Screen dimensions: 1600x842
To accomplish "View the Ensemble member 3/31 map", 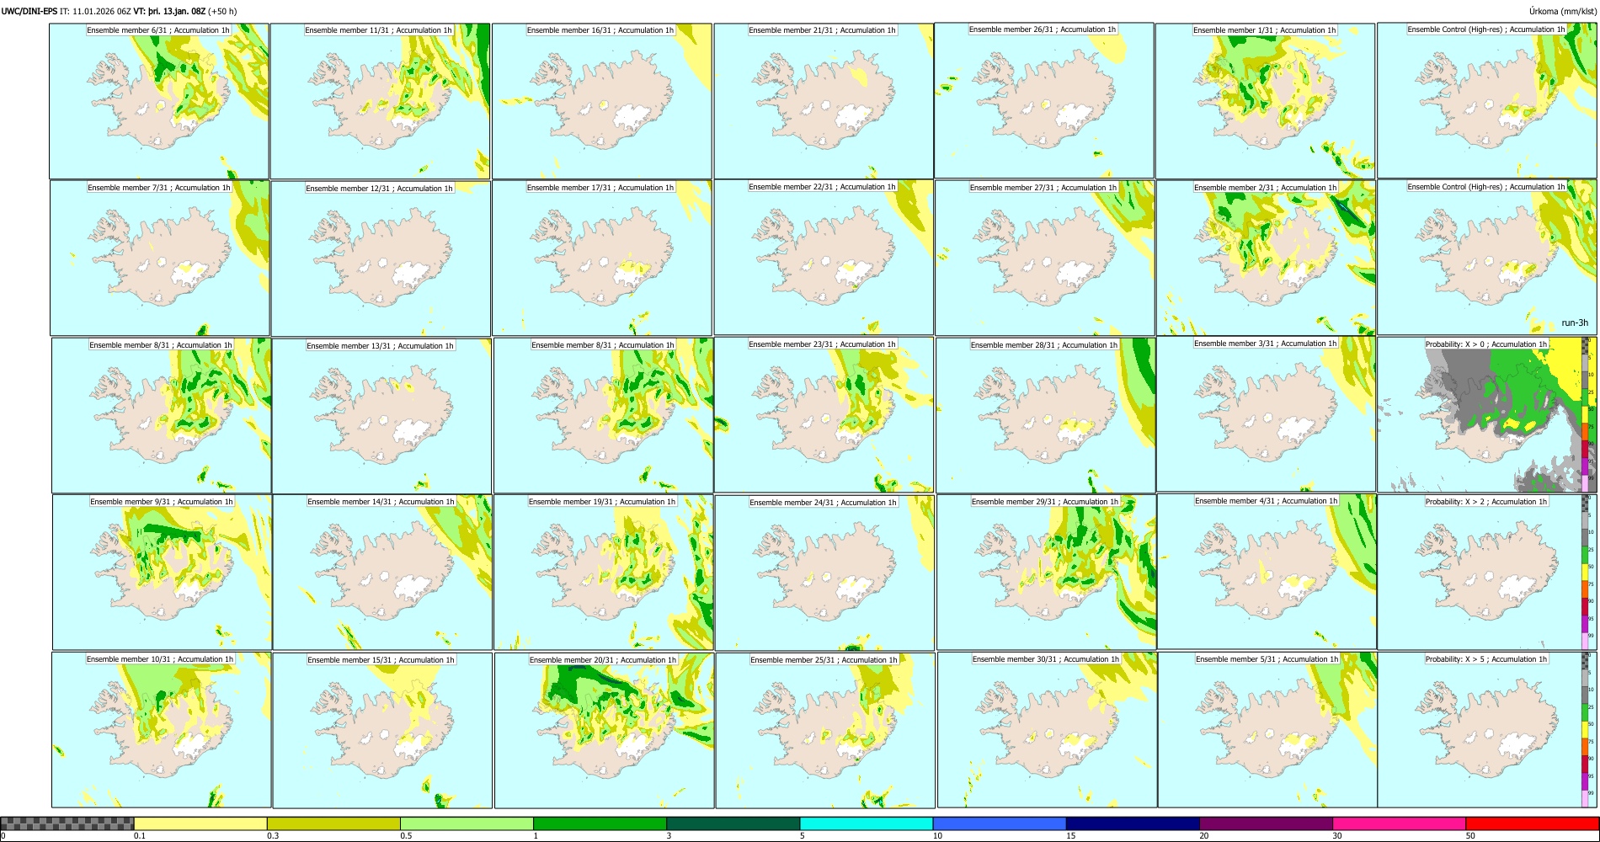I will [x=1267, y=413].
